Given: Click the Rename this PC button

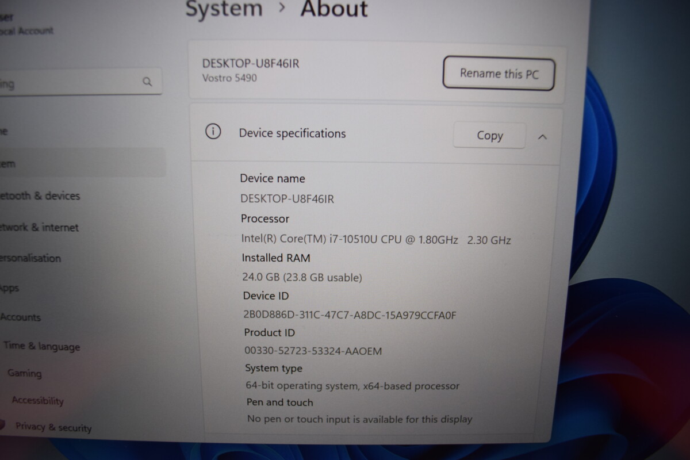Looking at the screenshot, I should (x=499, y=74).
